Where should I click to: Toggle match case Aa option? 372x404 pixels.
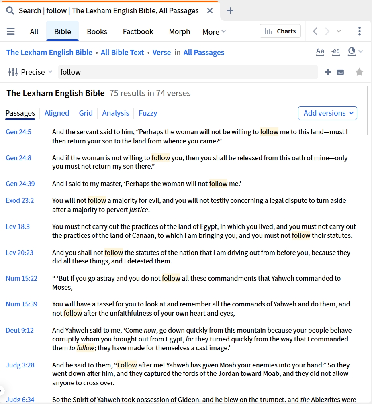coord(320,52)
